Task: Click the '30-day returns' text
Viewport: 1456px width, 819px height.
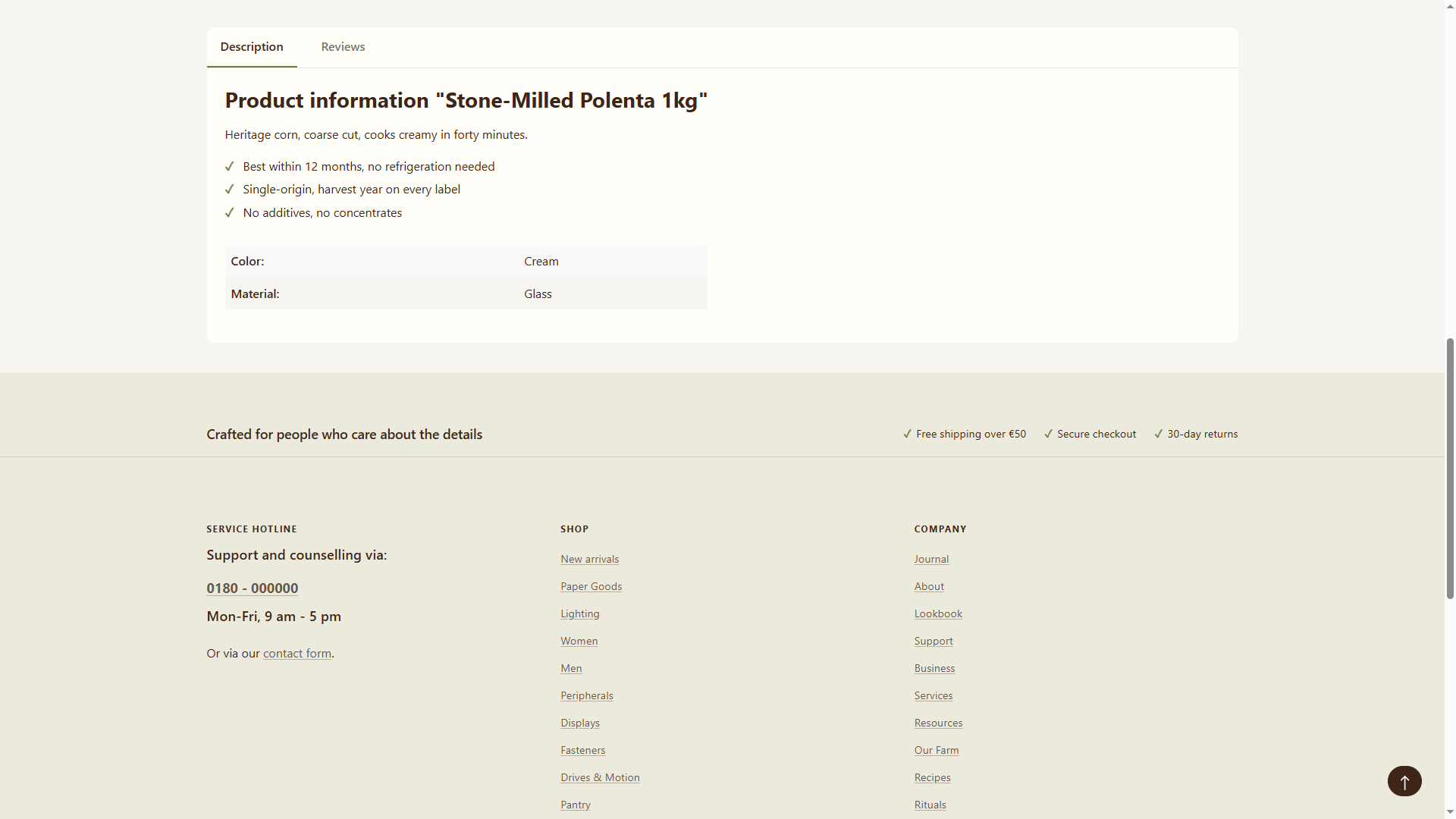Action: tap(1202, 435)
